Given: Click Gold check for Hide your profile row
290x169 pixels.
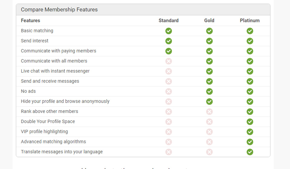Looking at the screenshot, I should tap(209, 102).
